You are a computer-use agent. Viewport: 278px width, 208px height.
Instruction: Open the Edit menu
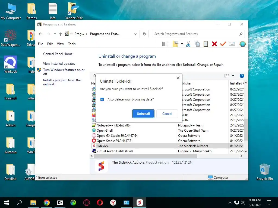click(50, 44)
